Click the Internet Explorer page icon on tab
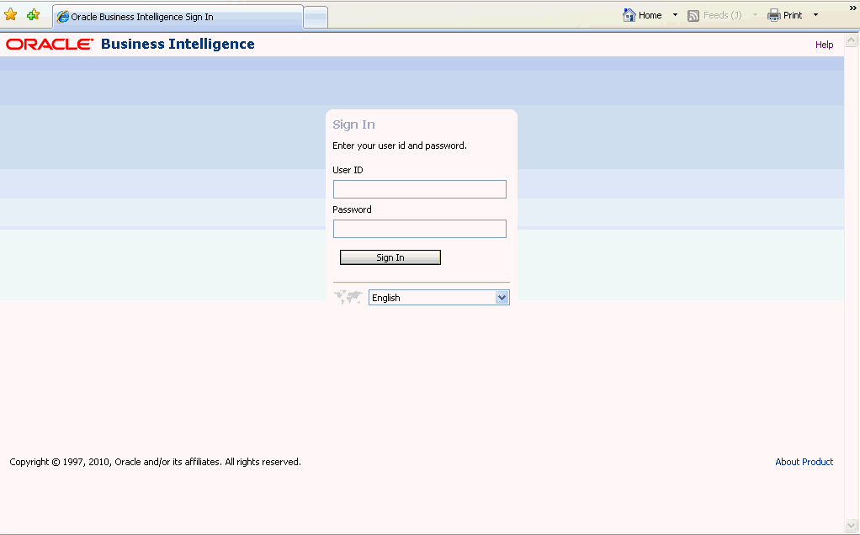 click(x=63, y=17)
